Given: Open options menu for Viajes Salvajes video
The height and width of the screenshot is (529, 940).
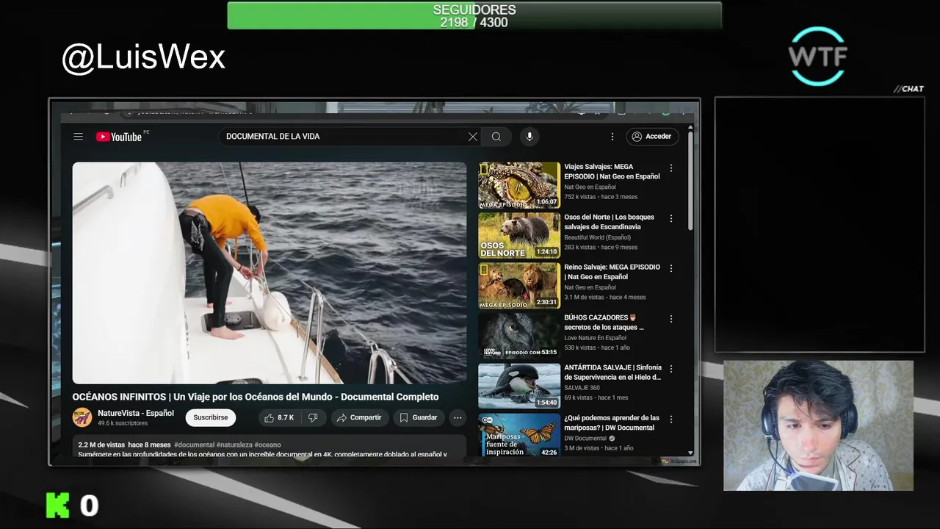Looking at the screenshot, I should click(671, 168).
